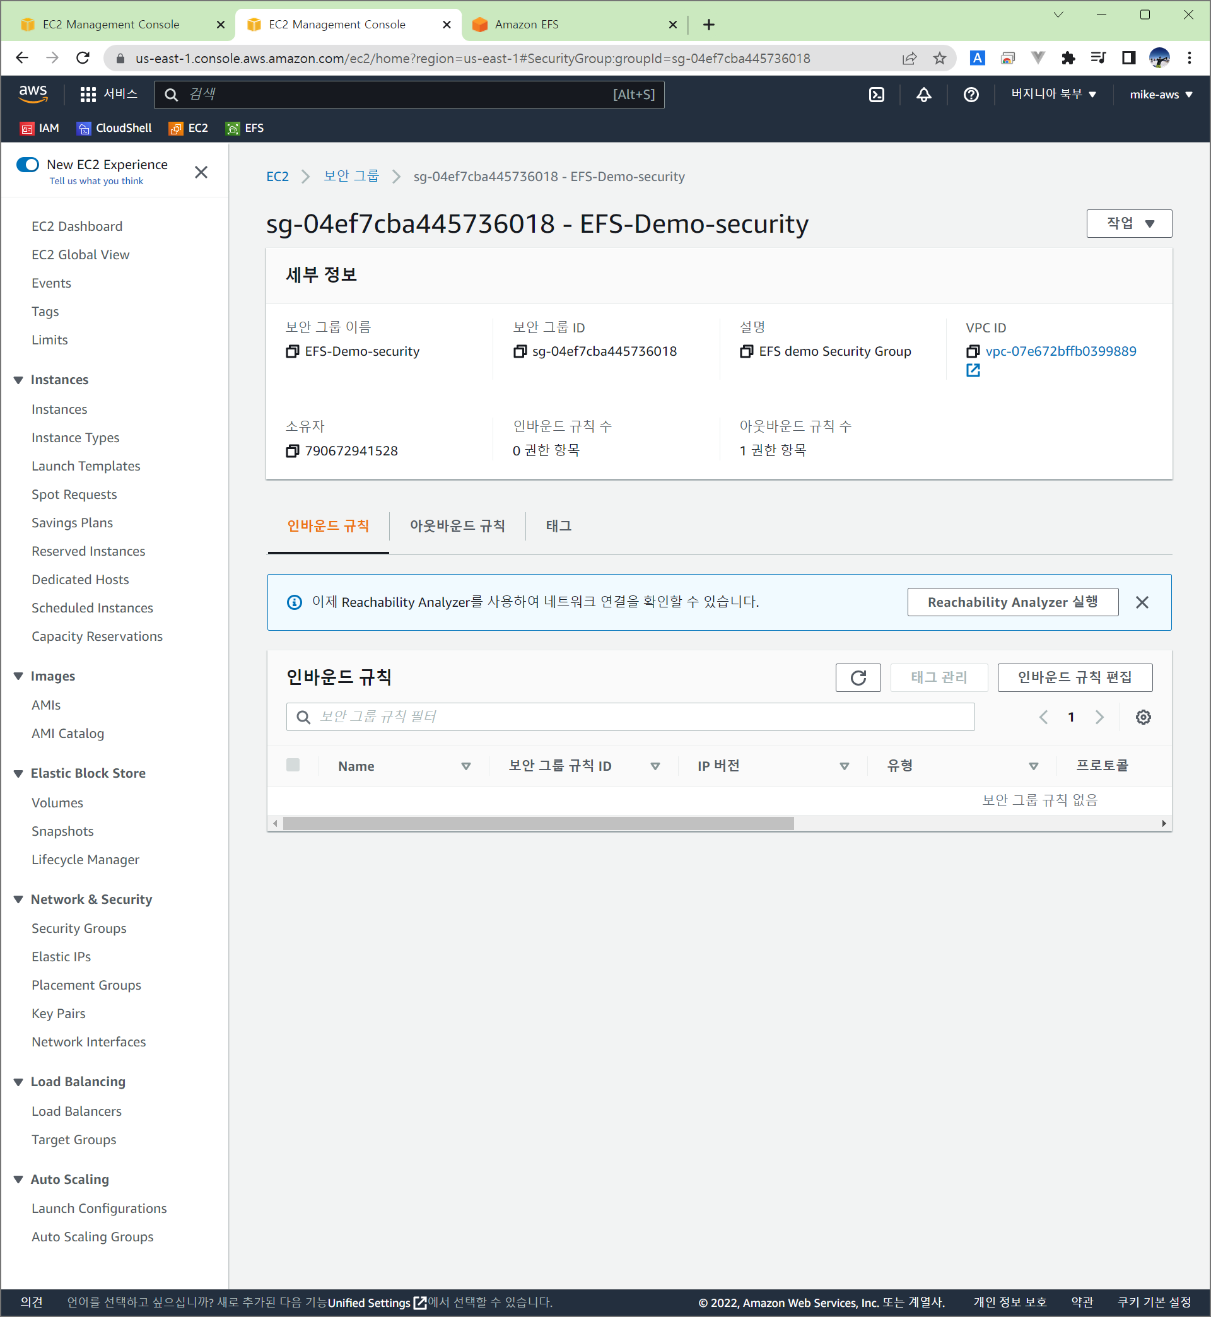Open VPC link external icon

click(973, 370)
